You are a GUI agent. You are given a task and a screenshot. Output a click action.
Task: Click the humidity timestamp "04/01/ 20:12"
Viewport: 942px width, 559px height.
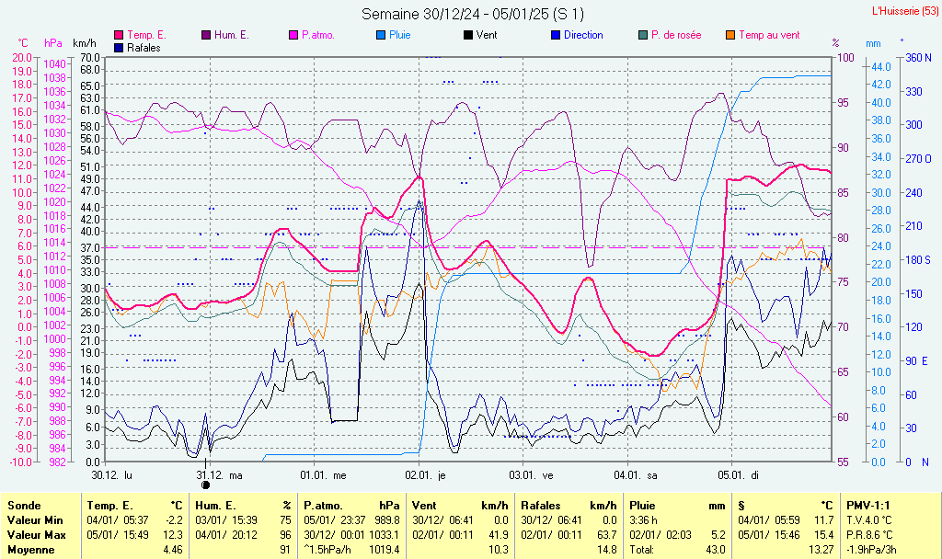(x=226, y=534)
